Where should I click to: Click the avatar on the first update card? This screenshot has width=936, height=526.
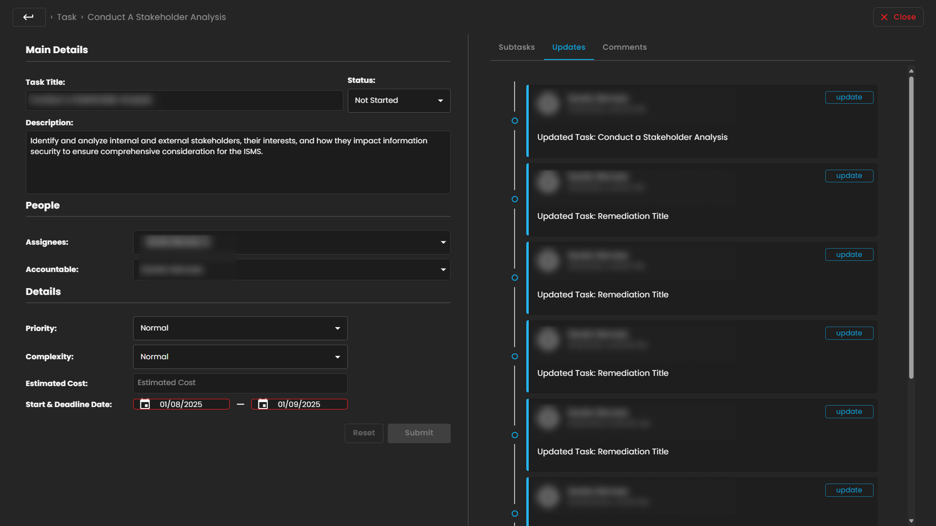click(x=548, y=103)
